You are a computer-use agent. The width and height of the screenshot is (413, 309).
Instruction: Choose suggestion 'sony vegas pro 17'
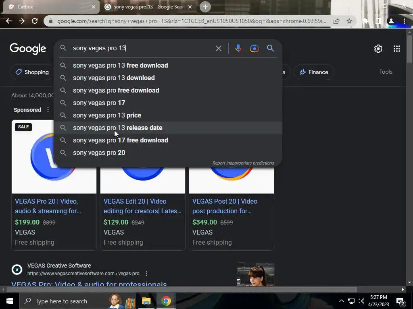click(168, 103)
